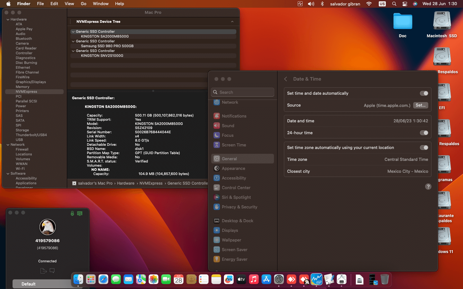Viewport: 463px width, 289px height.
Task: Open the Doc folder on the desktop
Action: click(x=403, y=25)
